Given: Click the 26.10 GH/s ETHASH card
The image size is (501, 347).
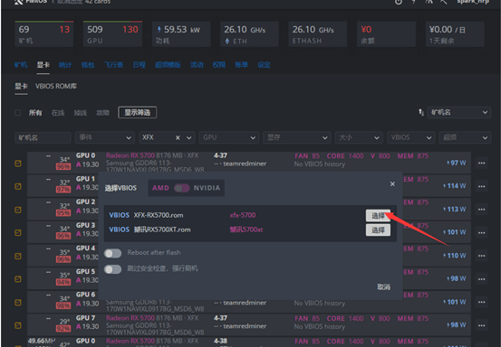Looking at the screenshot, I should tap(318, 34).
